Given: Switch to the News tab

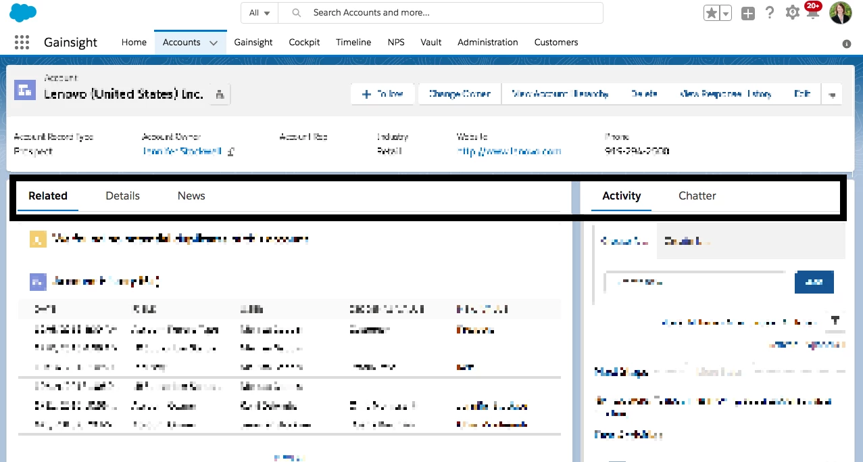Looking at the screenshot, I should pyautogui.click(x=191, y=196).
